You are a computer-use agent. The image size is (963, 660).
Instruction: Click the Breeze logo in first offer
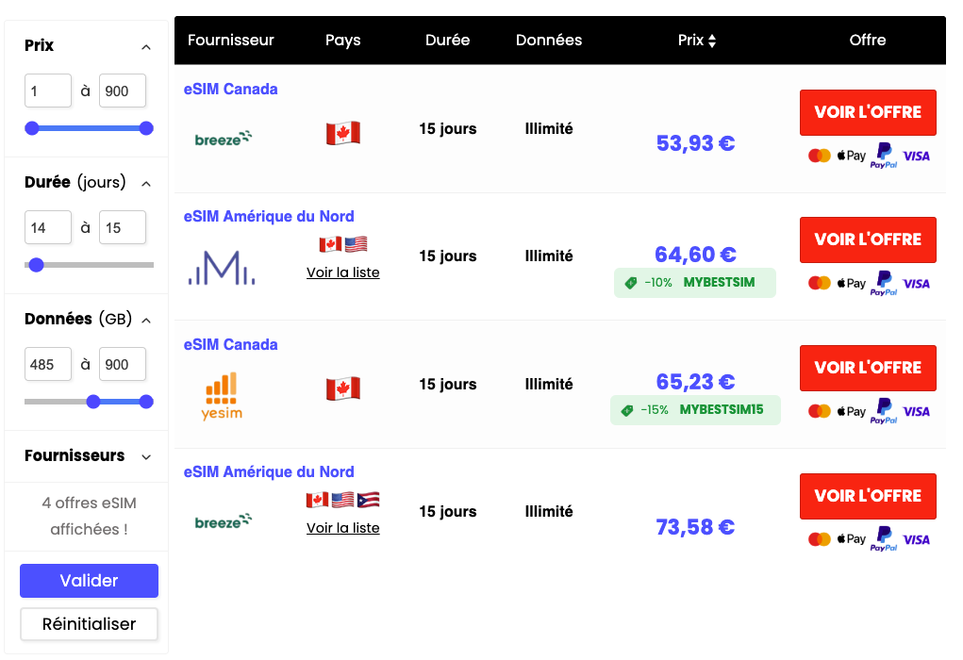224,139
